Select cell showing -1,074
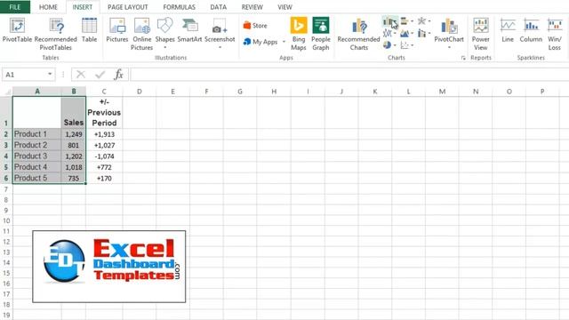The image size is (569, 320). 104,156
